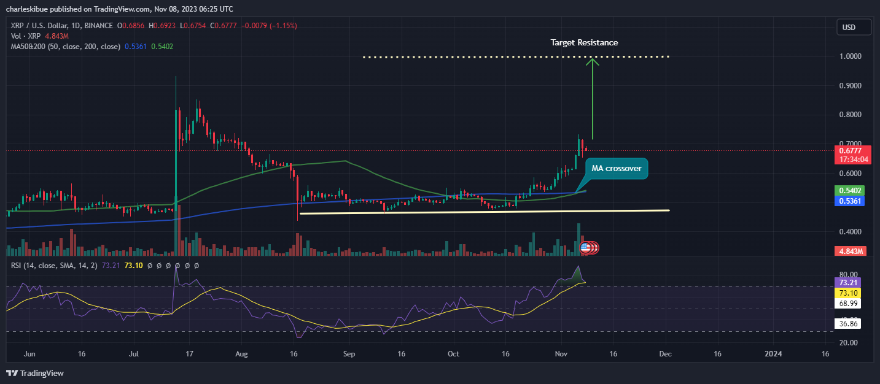
Task: Click the 20.00 RSI scale value
Action: [x=850, y=342]
